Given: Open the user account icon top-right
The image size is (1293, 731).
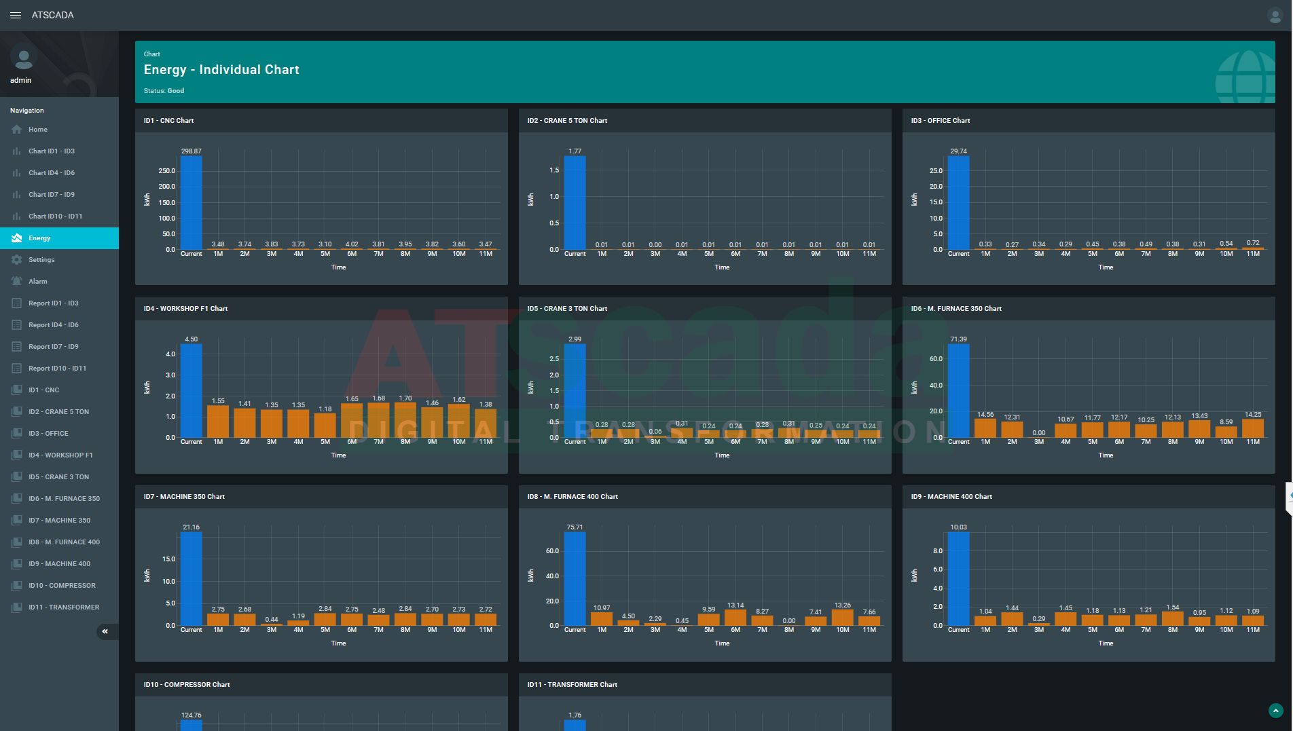Looking at the screenshot, I should point(1275,15).
